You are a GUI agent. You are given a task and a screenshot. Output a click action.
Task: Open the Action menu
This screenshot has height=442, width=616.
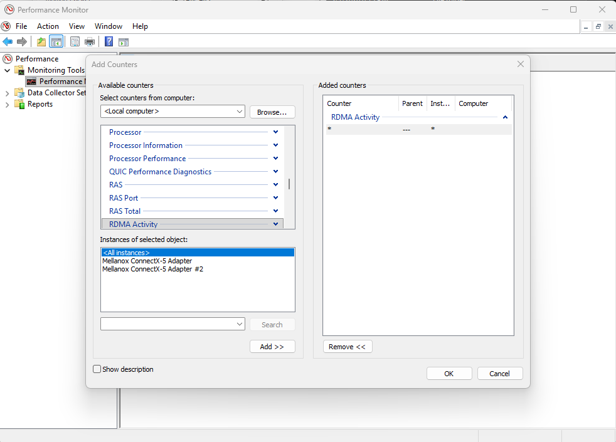[48, 26]
